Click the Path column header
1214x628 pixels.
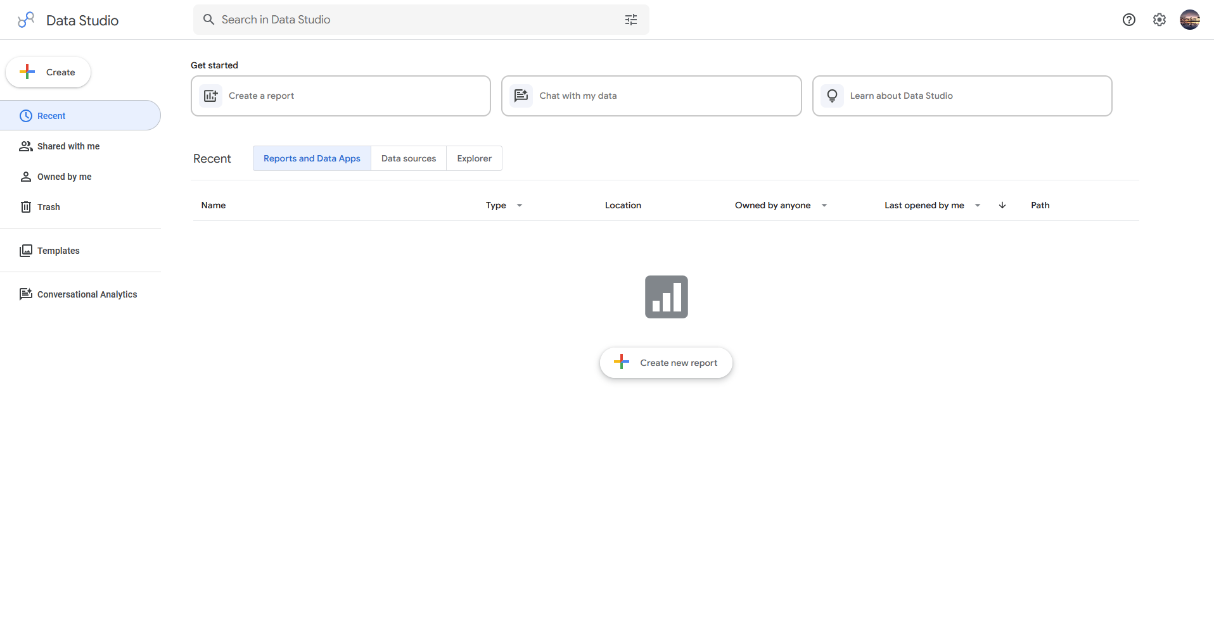pos(1040,205)
